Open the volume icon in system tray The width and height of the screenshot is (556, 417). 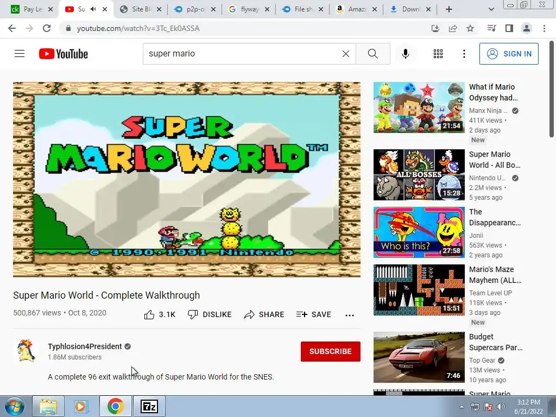coord(501,407)
